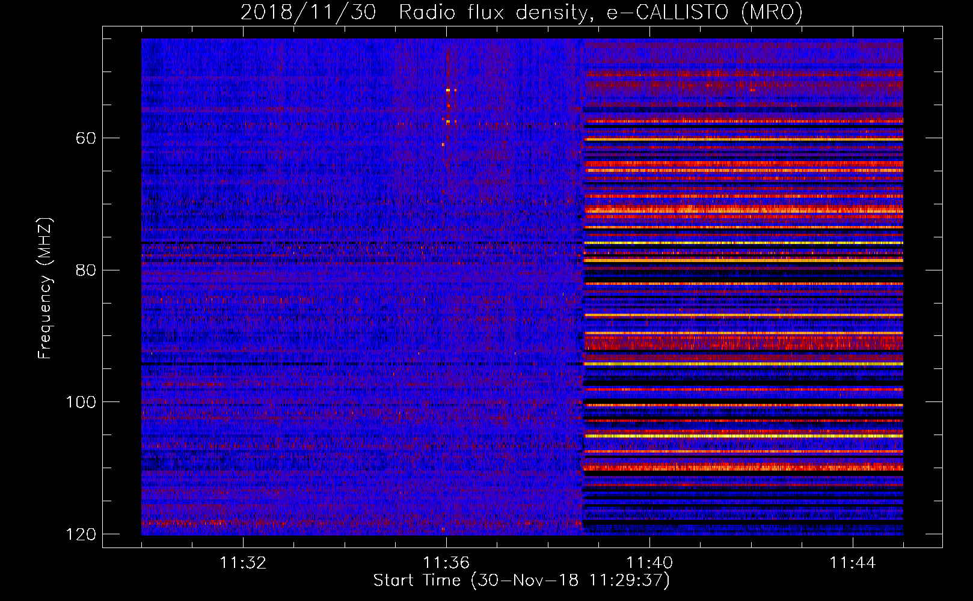Screen dimensions: 973x601
Task: Click the '80' frequency tick label
Action: [85, 270]
